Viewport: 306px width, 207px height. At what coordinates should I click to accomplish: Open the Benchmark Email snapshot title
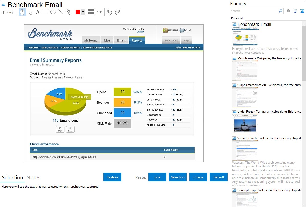point(254,25)
